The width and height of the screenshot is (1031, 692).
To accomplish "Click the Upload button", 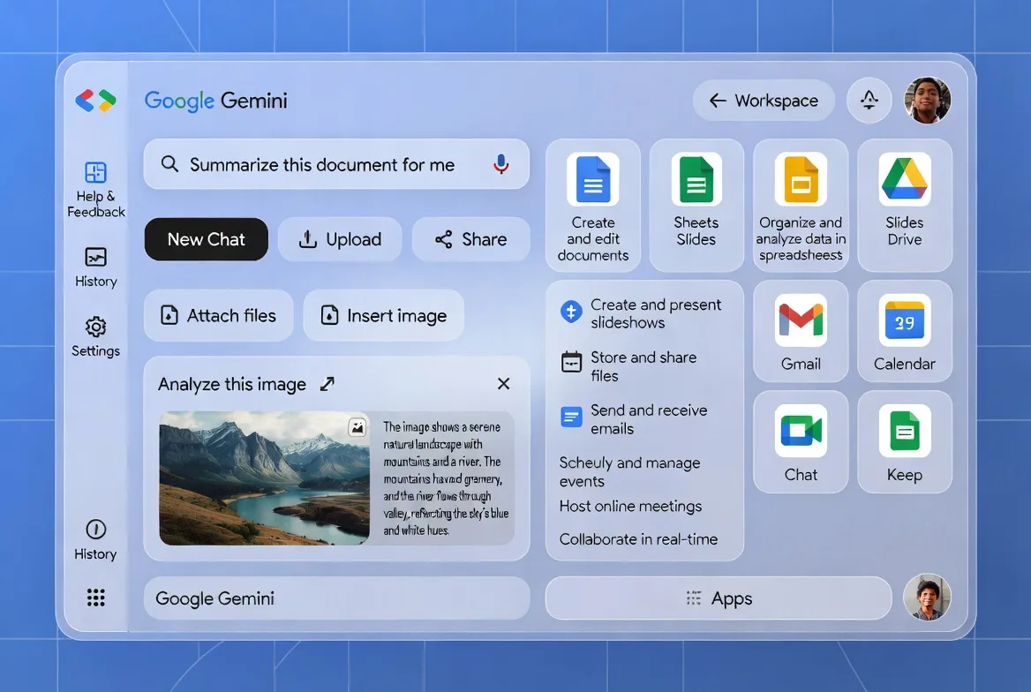I will (340, 239).
